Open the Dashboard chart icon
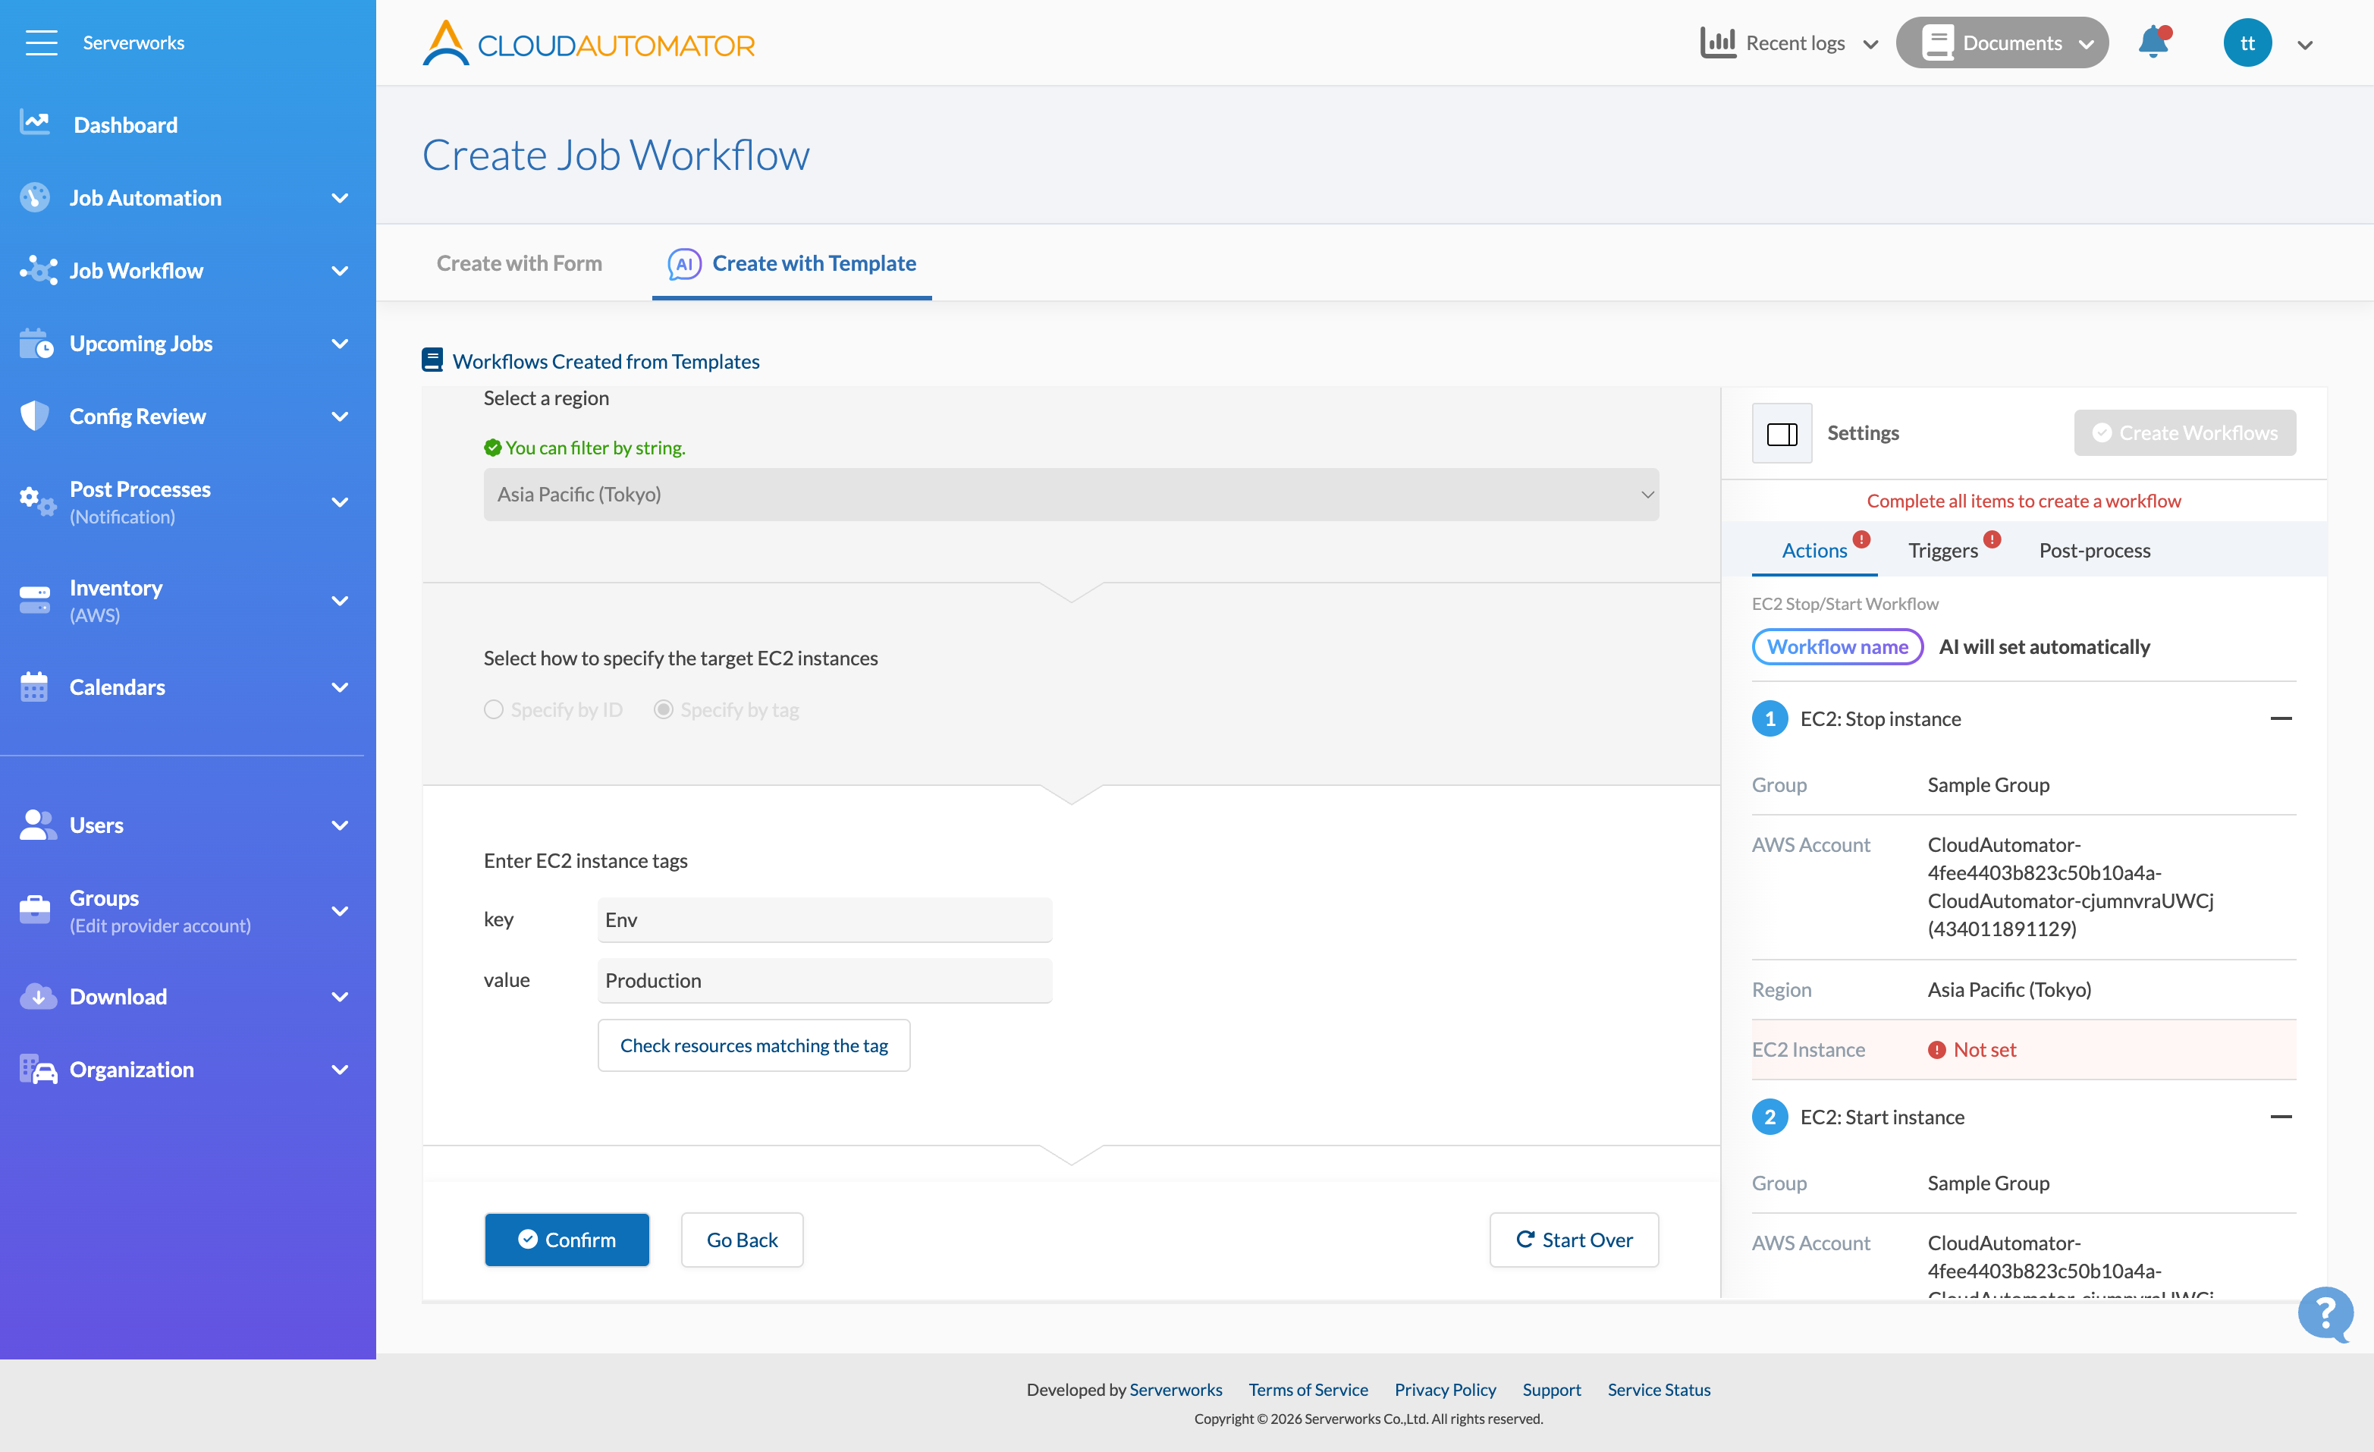 (x=36, y=124)
